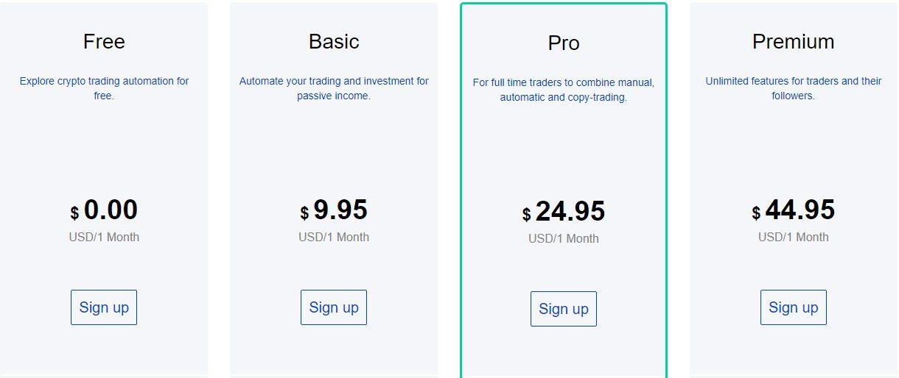Click the $0.00 price
Screen dimensions: 899x378
pos(104,210)
